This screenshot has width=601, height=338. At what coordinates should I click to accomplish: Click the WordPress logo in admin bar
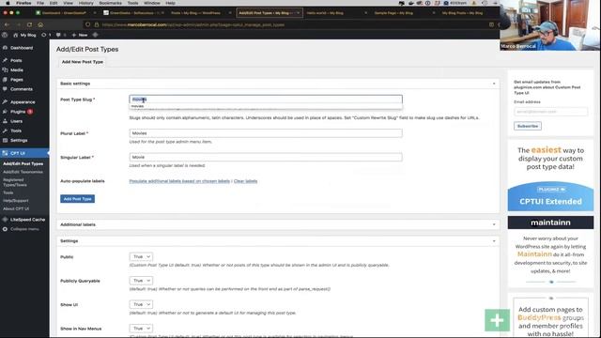[5, 35]
